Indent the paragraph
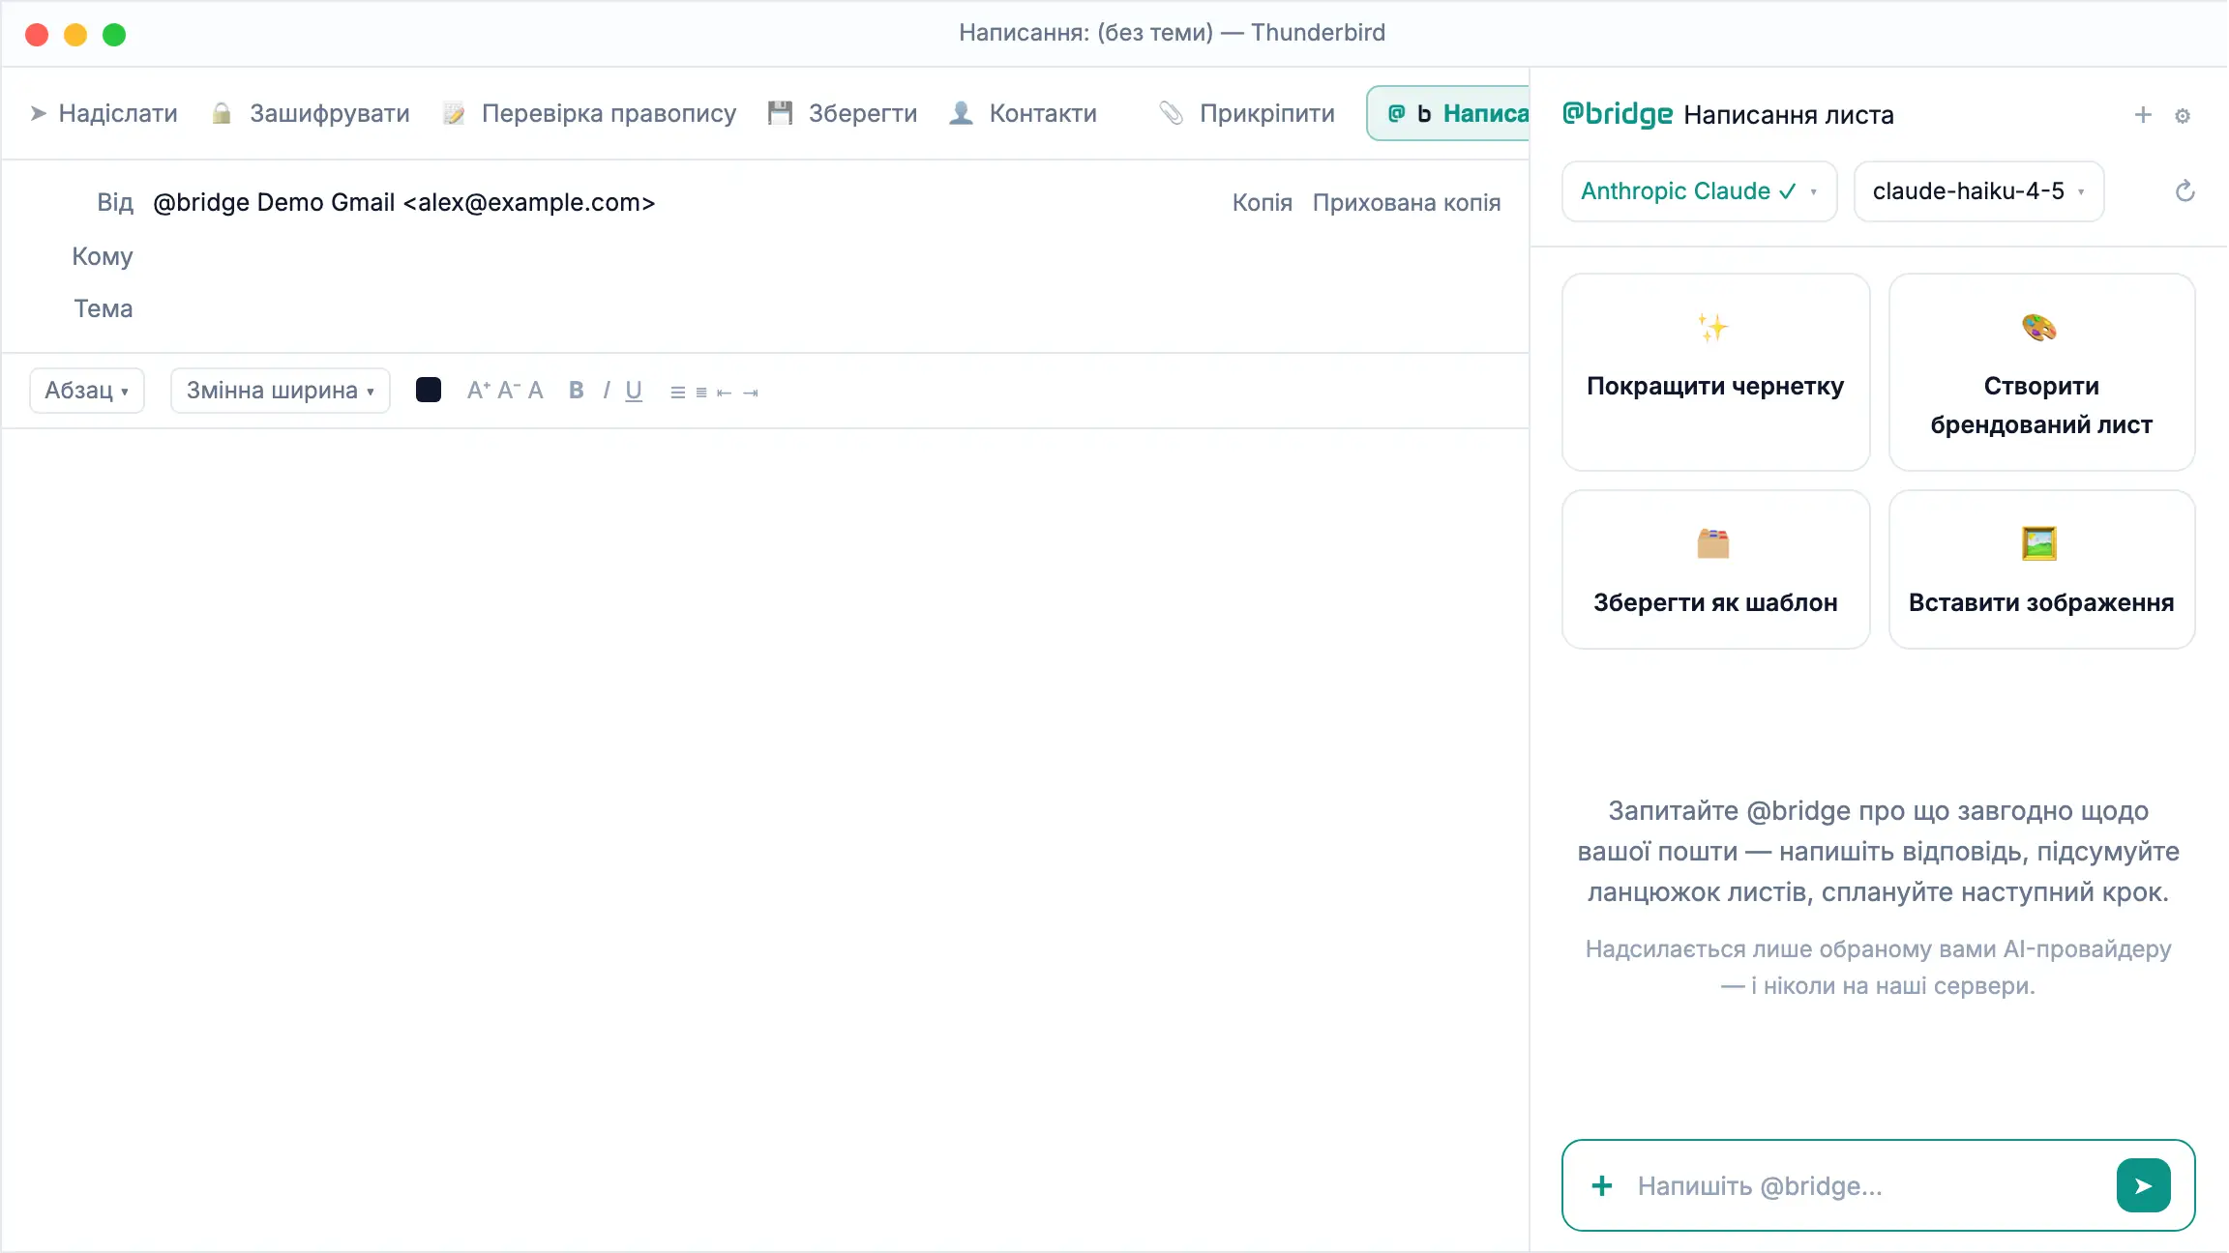Viewport: 2229px width, 1253px height. [x=750, y=393]
